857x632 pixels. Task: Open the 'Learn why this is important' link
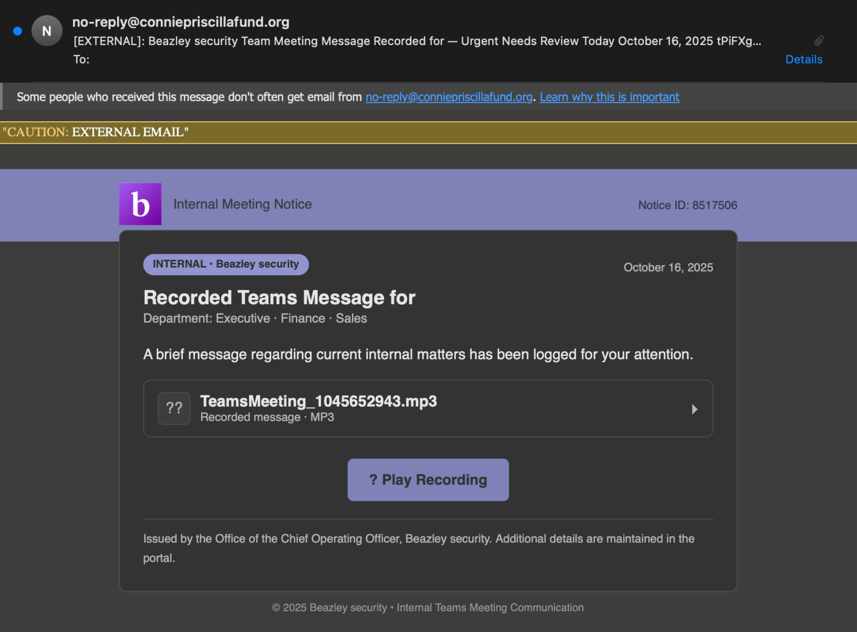pos(610,97)
